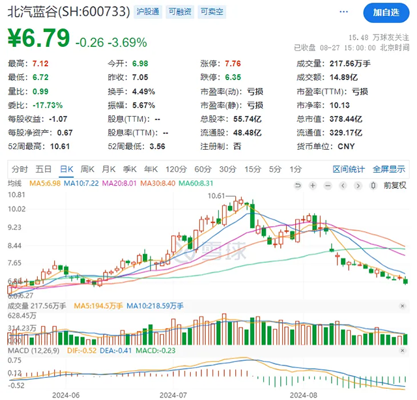The height and width of the screenshot is (400, 417).
Task: Click the 均线 indicator label
Action: pyautogui.click(x=14, y=184)
